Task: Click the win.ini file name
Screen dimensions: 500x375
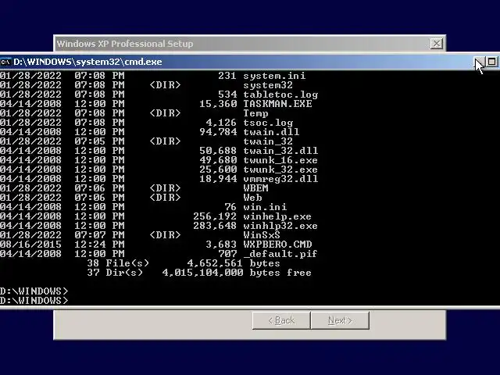Action: click(265, 207)
